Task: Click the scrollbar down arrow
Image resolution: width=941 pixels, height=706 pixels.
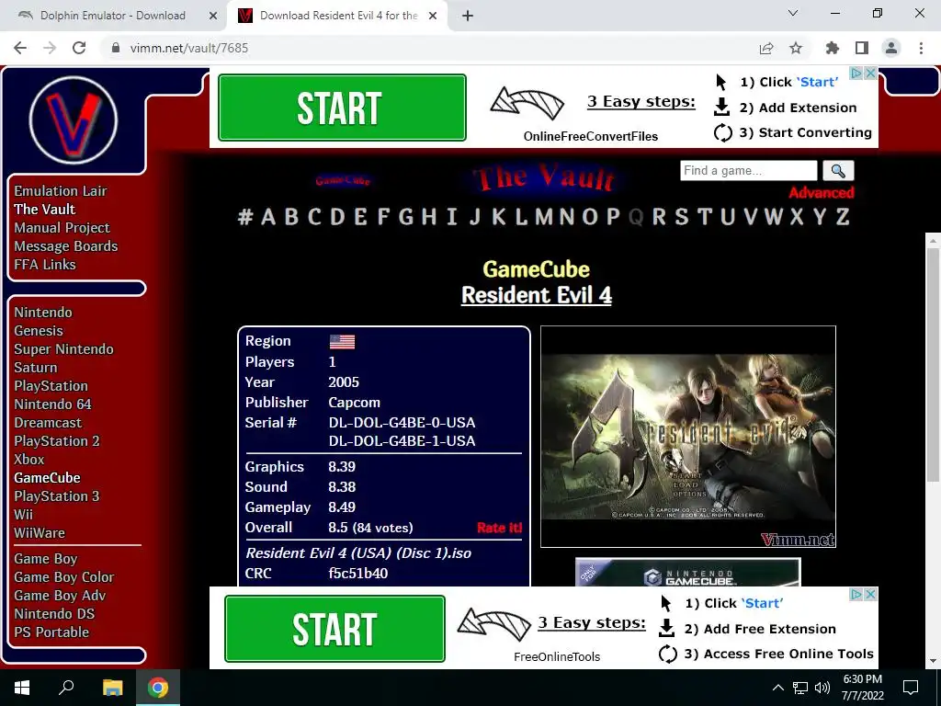Action: [x=933, y=661]
